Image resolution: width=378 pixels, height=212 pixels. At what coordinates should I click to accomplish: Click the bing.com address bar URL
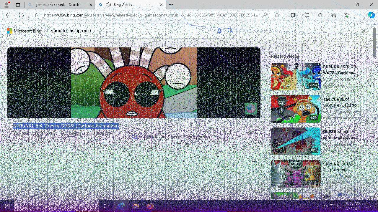[x=151, y=15]
